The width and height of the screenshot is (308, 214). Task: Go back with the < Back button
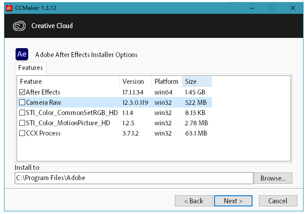pyautogui.click(x=194, y=201)
